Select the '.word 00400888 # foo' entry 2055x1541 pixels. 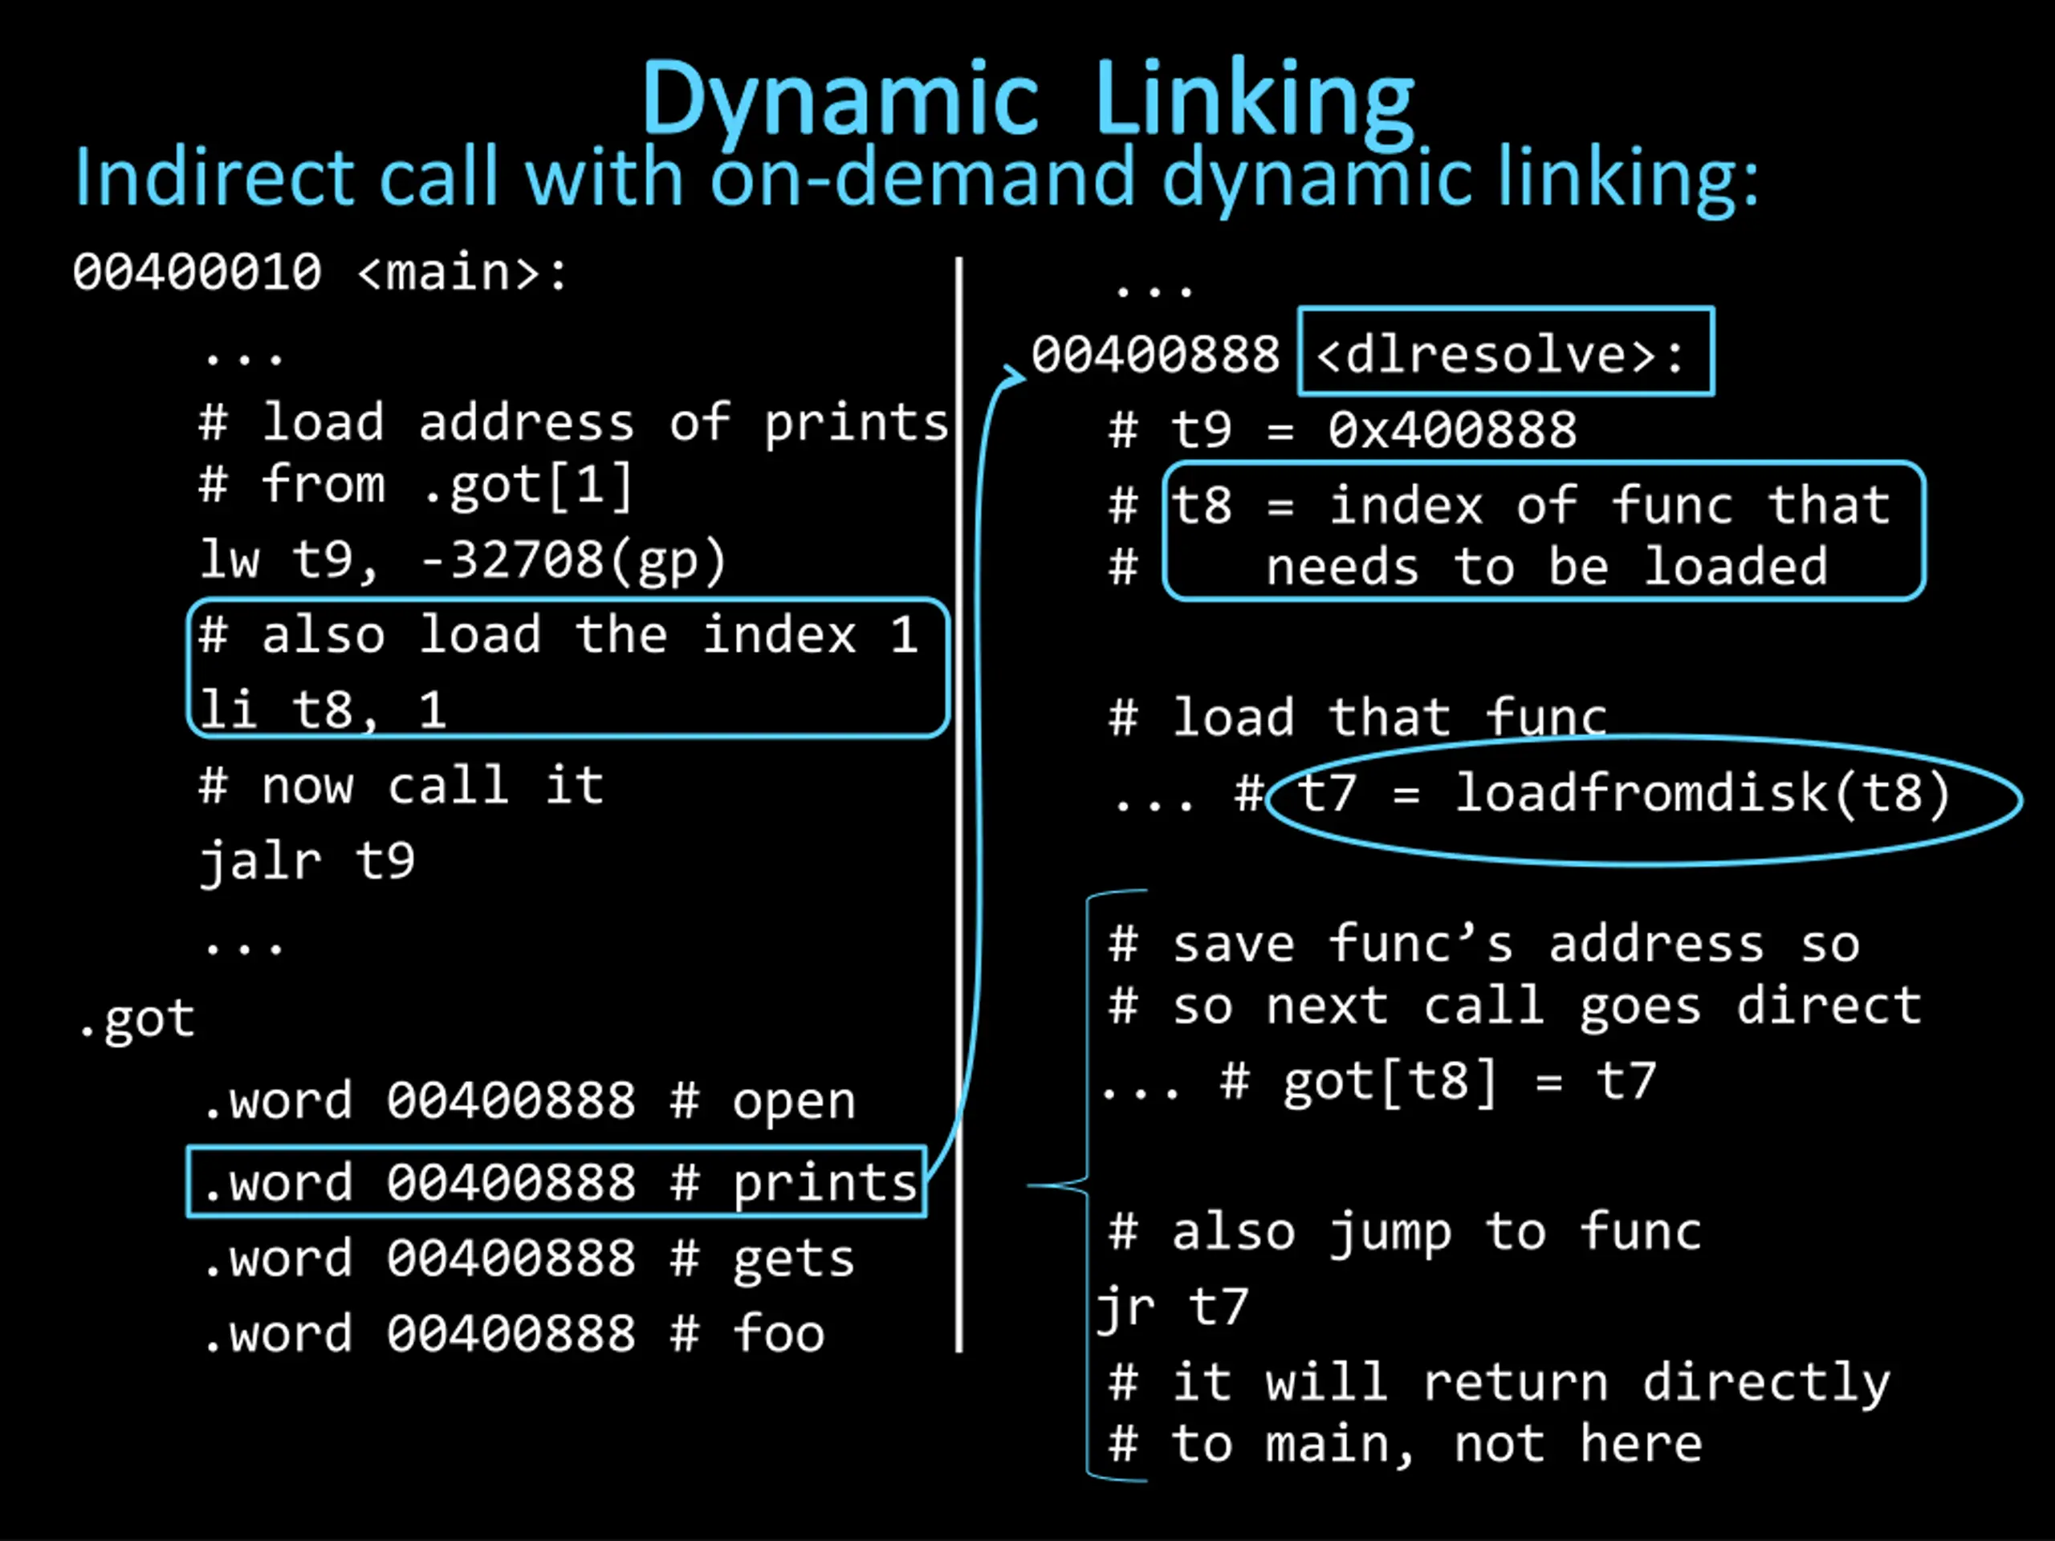pyautogui.click(x=514, y=1335)
